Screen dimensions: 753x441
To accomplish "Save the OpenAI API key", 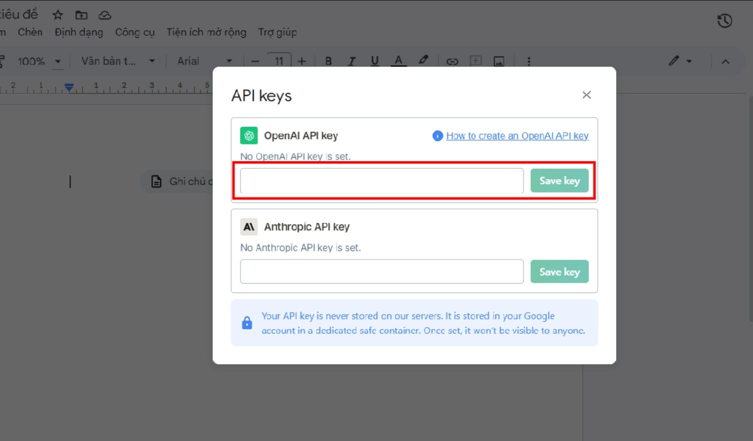I will (559, 181).
